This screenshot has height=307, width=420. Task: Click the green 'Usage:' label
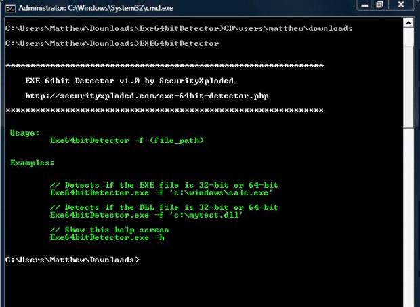pos(24,133)
